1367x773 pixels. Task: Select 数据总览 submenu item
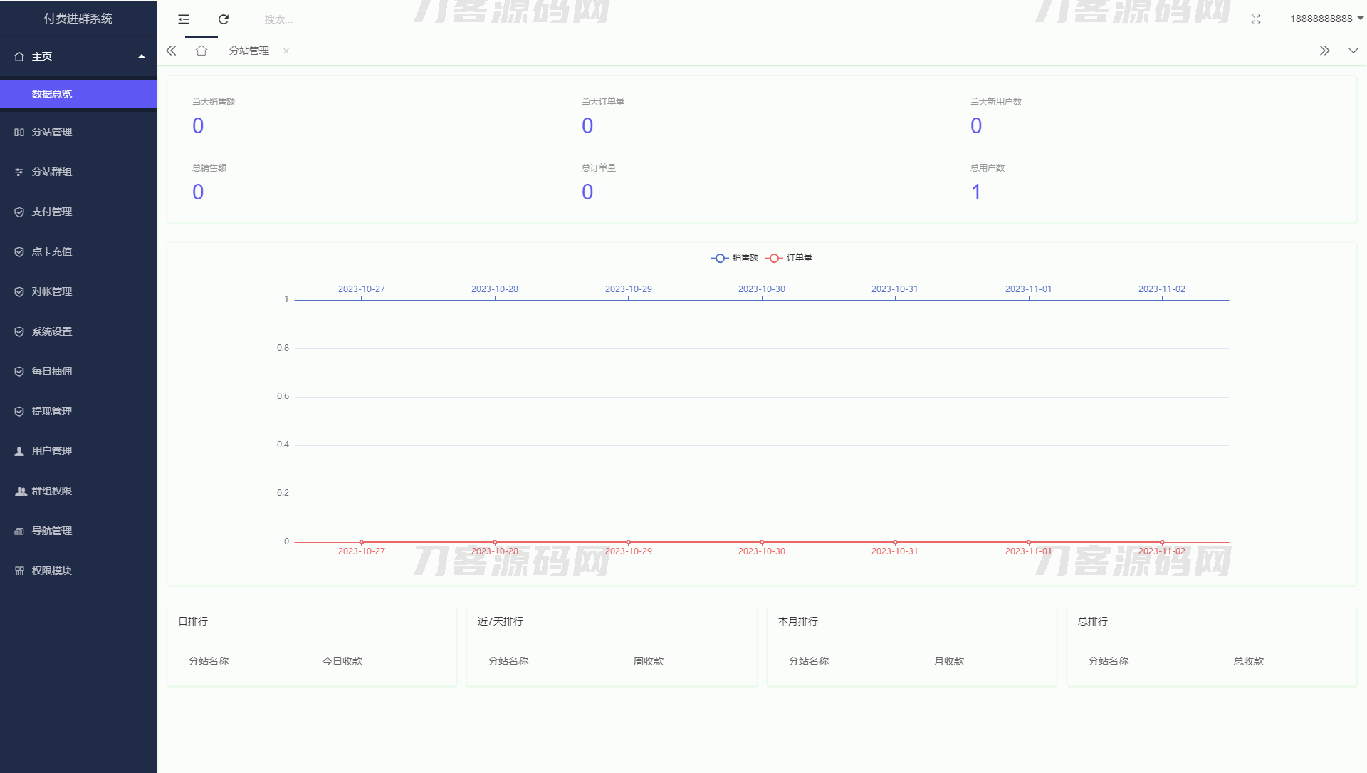pos(51,94)
